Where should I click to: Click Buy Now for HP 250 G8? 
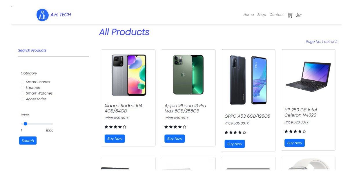point(294,143)
